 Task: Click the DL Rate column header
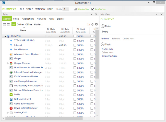[x=51, y=30]
